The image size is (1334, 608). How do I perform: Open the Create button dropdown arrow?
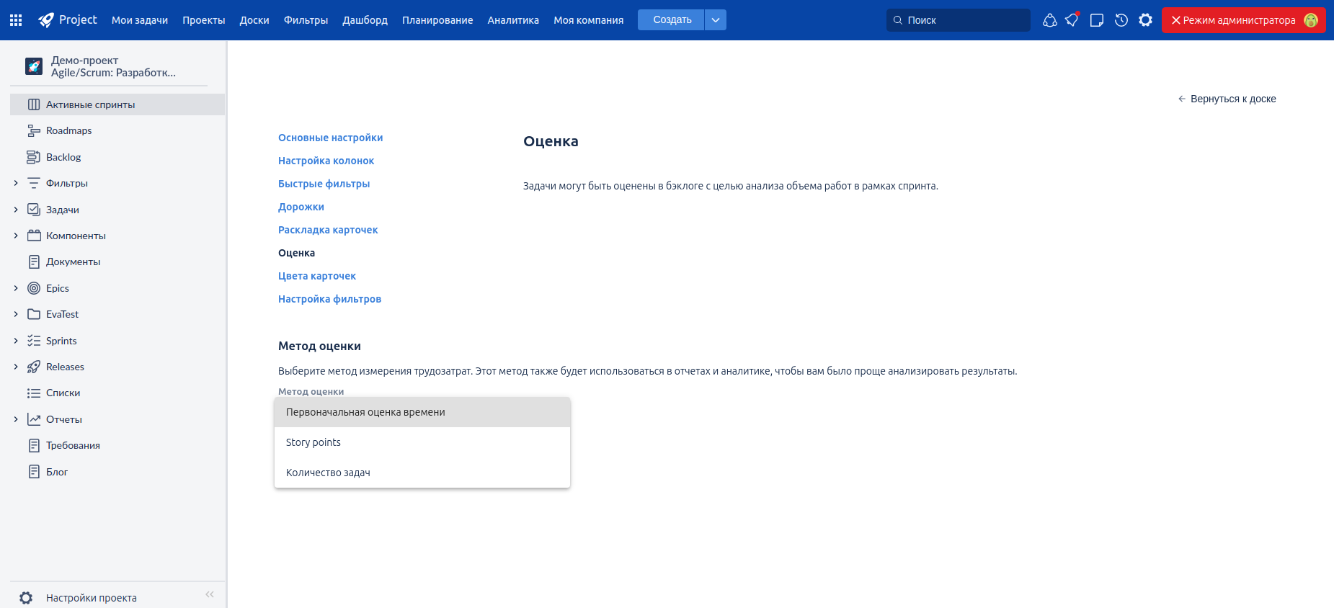(715, 20)
